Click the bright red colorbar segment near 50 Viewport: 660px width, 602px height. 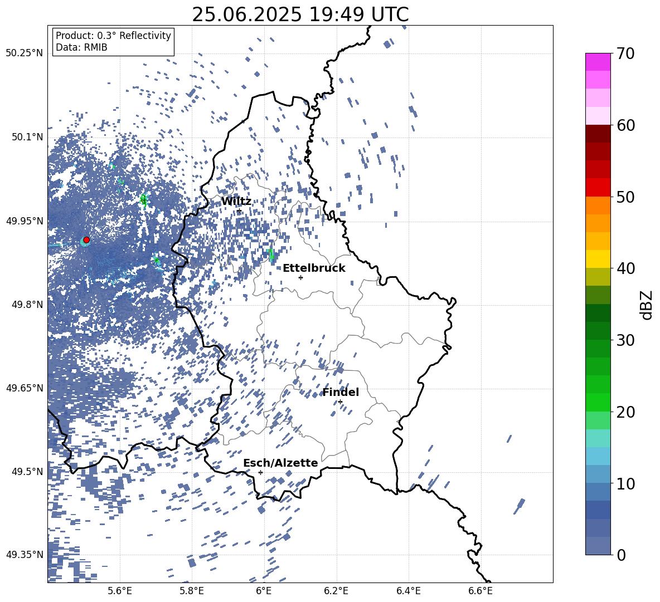598,188
